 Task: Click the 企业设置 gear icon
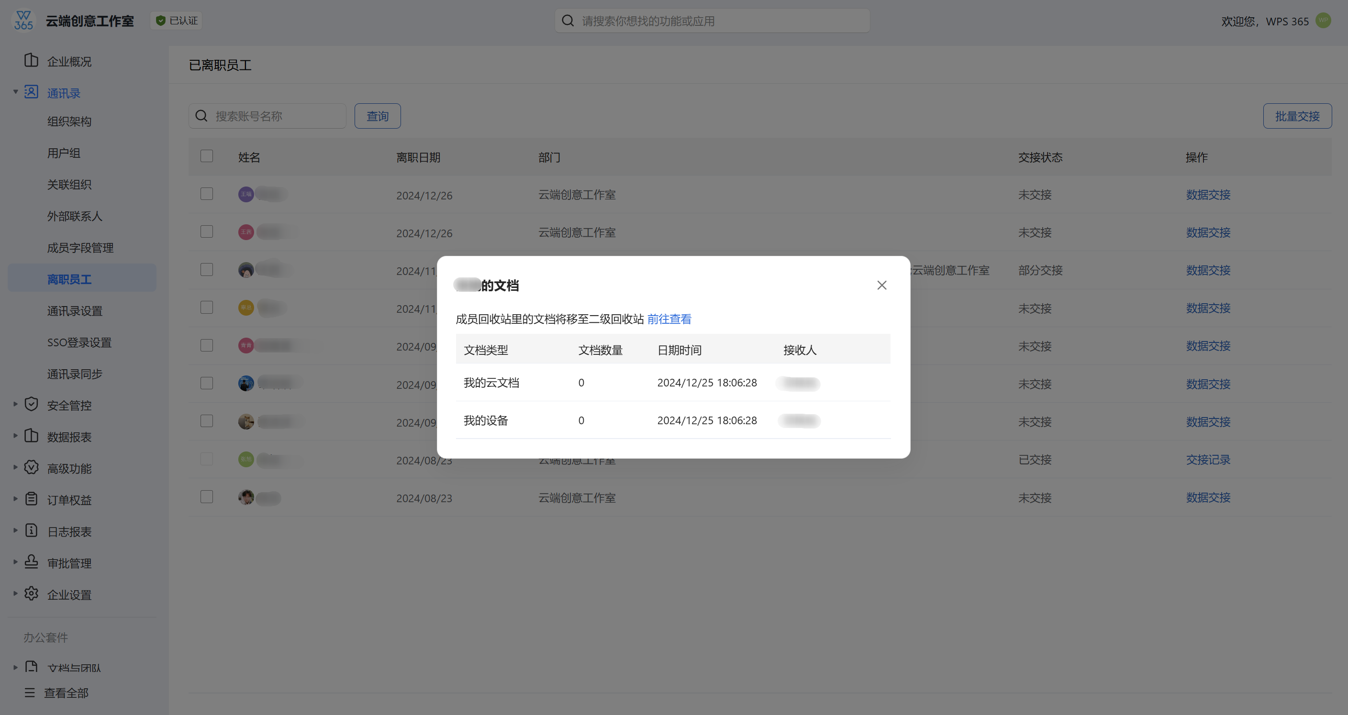coord(32,594)
